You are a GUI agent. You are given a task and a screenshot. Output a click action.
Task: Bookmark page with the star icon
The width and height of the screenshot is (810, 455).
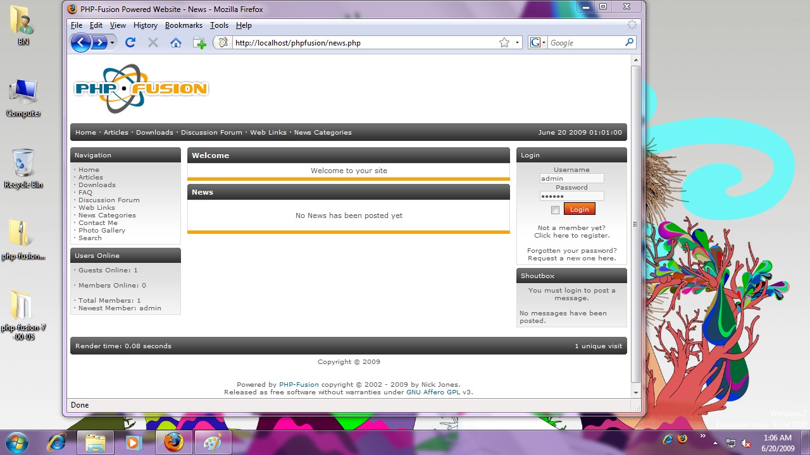(504, 42)
